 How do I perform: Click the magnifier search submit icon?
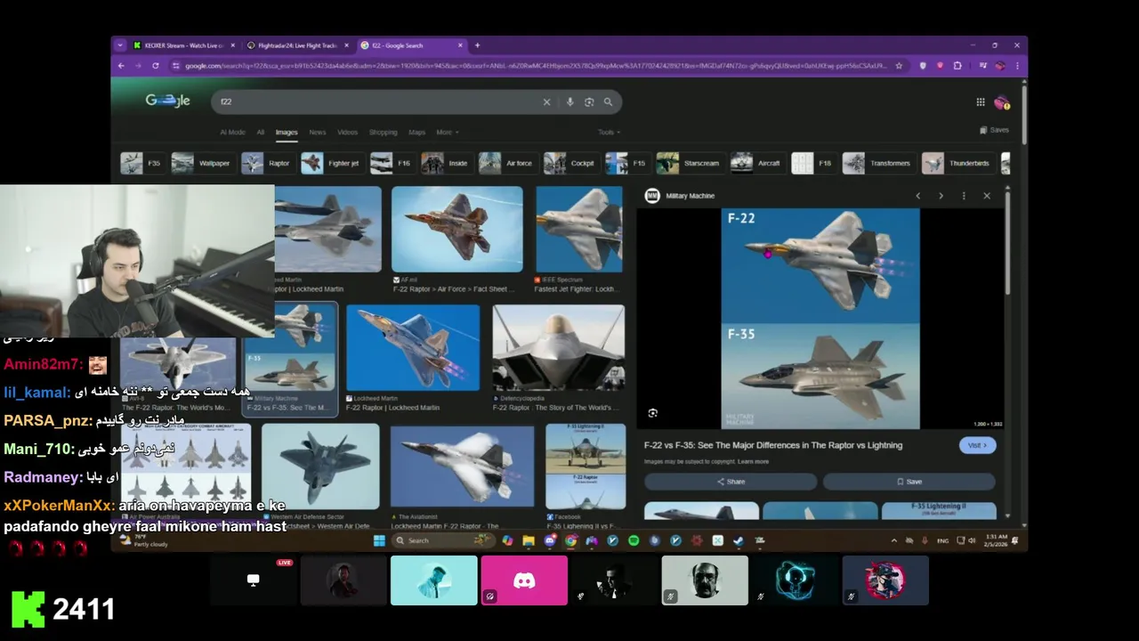pyautogui.click(x=608, y=101)
